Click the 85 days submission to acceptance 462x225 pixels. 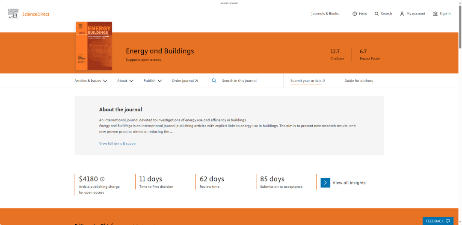coord(272,179)
